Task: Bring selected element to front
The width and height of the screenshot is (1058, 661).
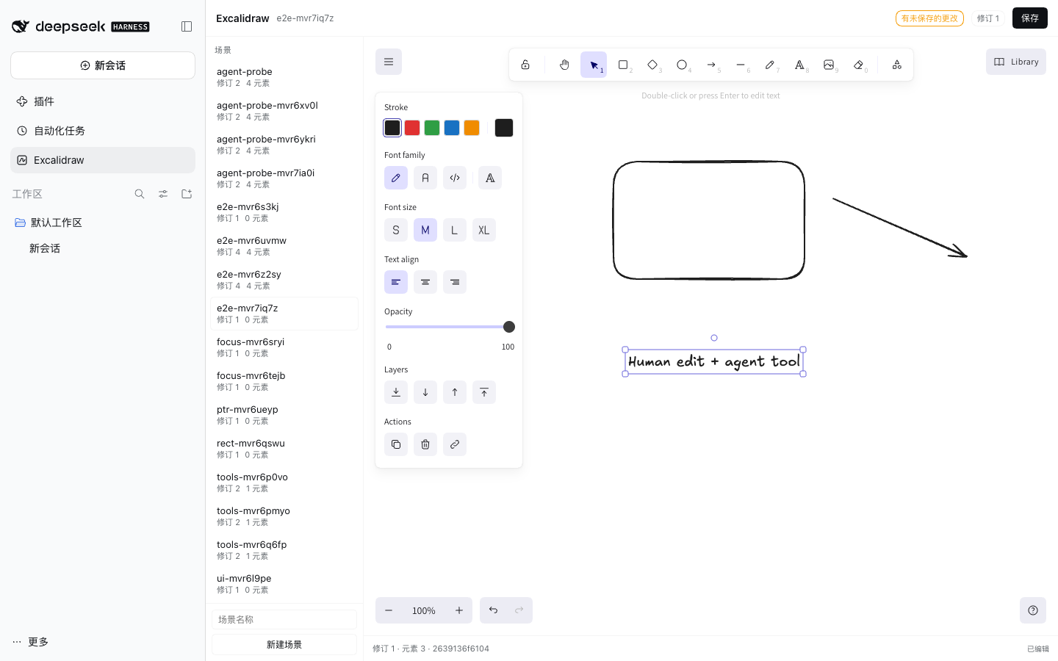Action: [x=484, y=392]
